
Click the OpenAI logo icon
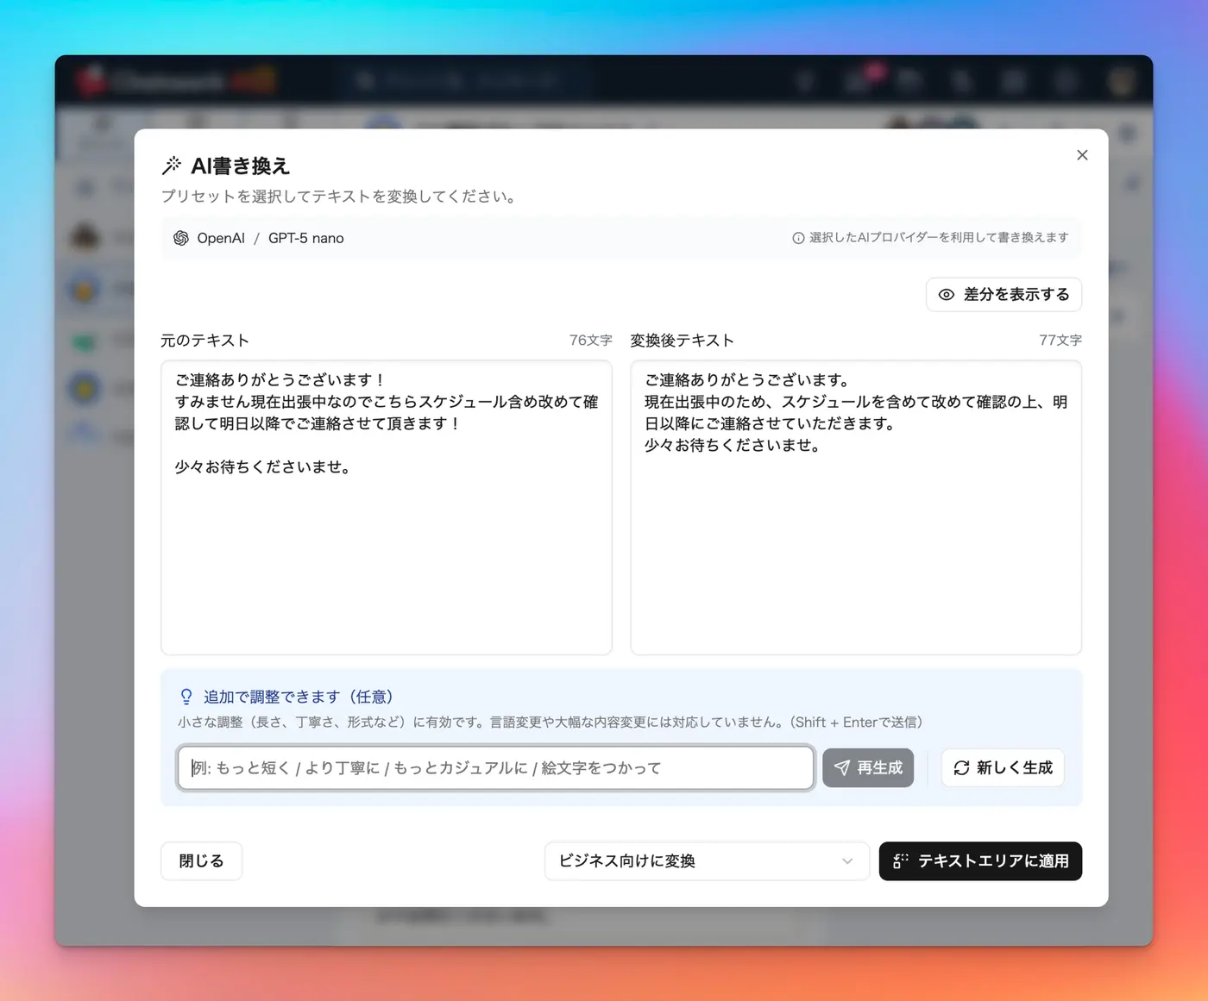pyautogui.click(x=181, y=238)
